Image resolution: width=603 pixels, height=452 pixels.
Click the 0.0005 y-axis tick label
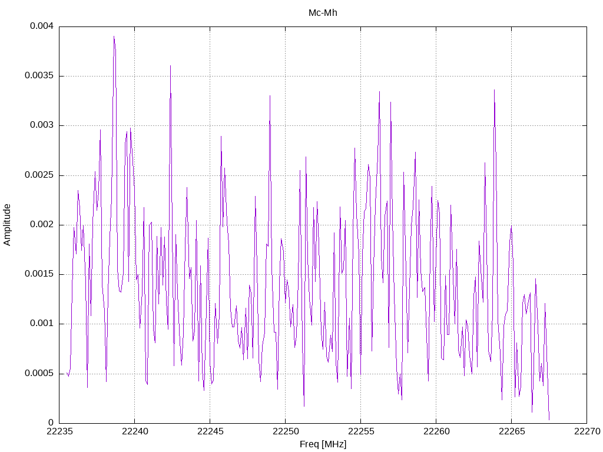[39, 373]
